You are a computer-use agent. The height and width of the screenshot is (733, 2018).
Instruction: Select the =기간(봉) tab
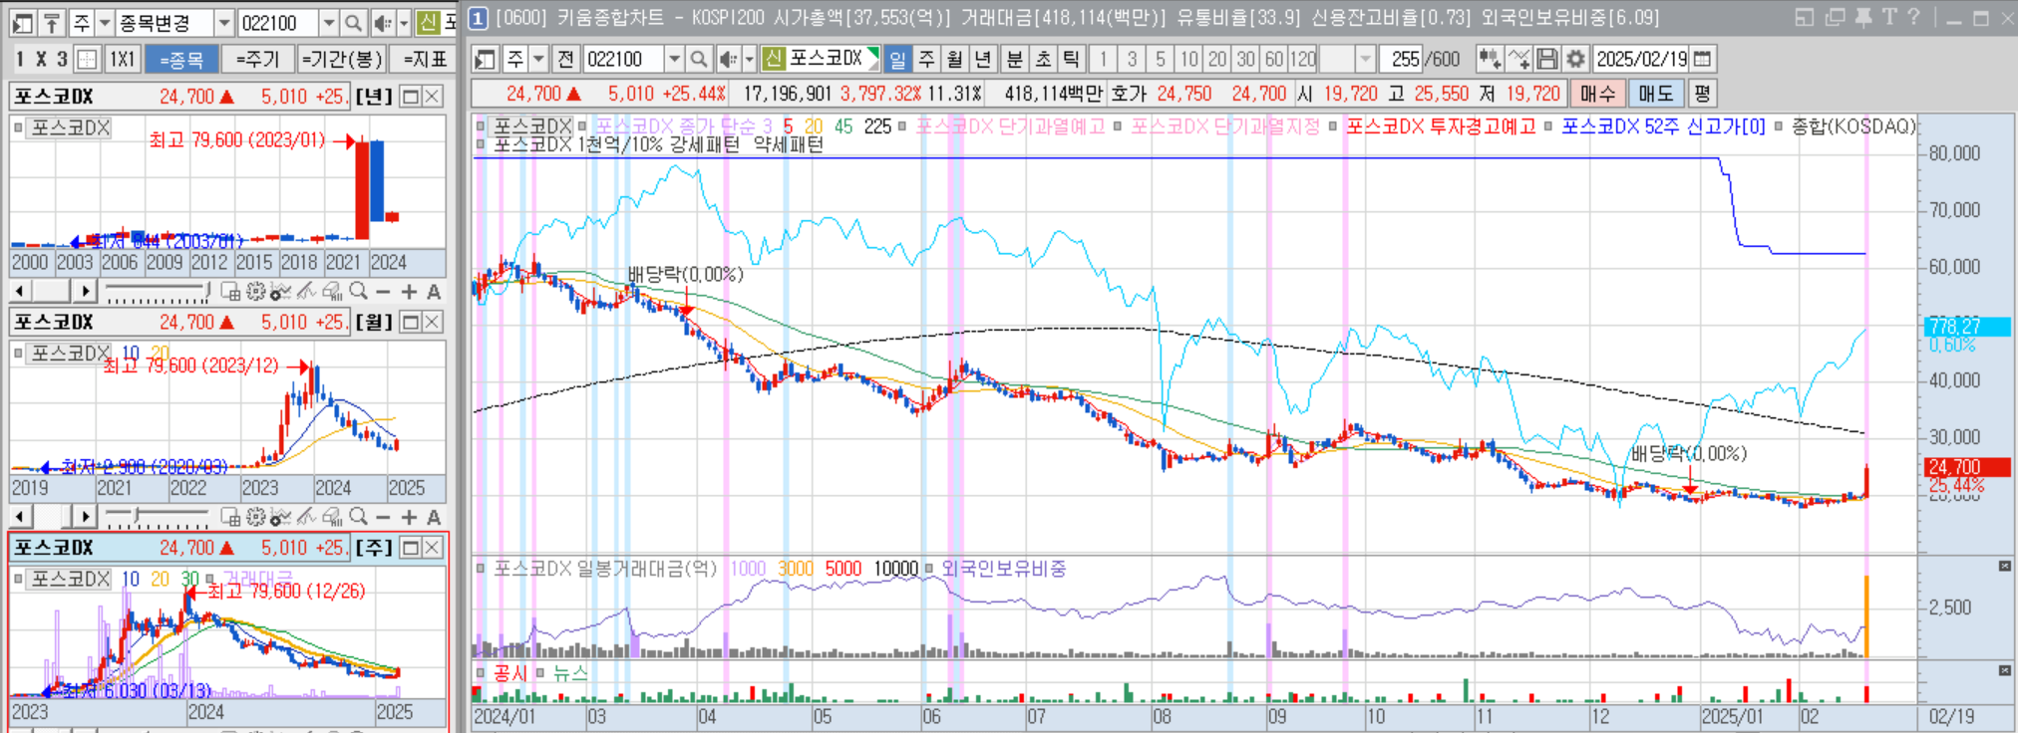tap(342, 60)
